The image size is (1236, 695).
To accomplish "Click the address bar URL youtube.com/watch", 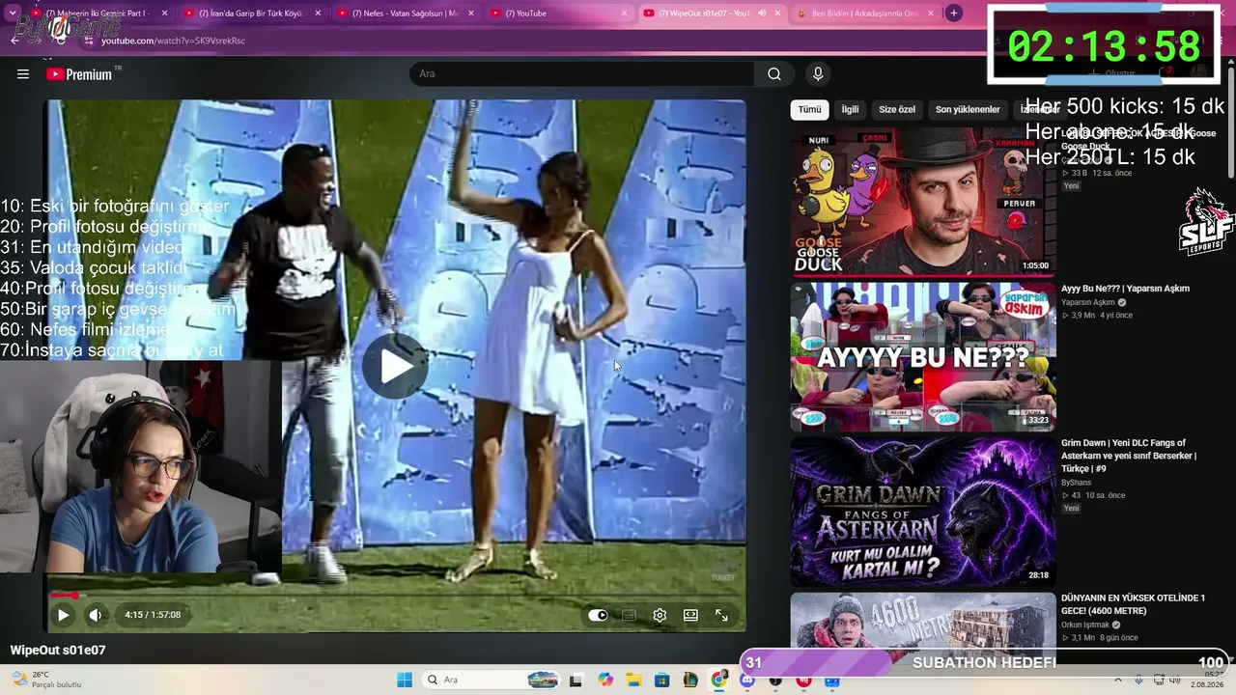I will click(173, 41).
